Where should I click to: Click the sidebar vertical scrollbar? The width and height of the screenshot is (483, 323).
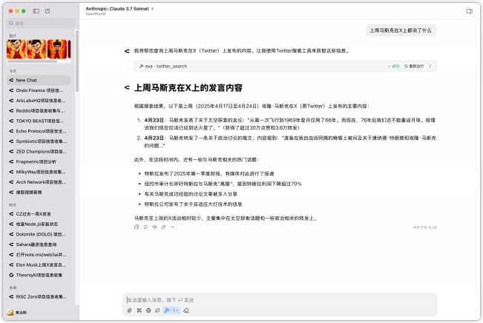tap(77, 61)
